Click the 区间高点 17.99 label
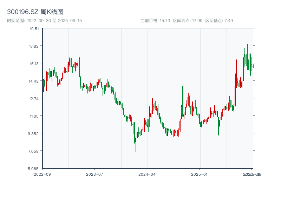Viewport: 281px width, 210px height. point(188,21)
